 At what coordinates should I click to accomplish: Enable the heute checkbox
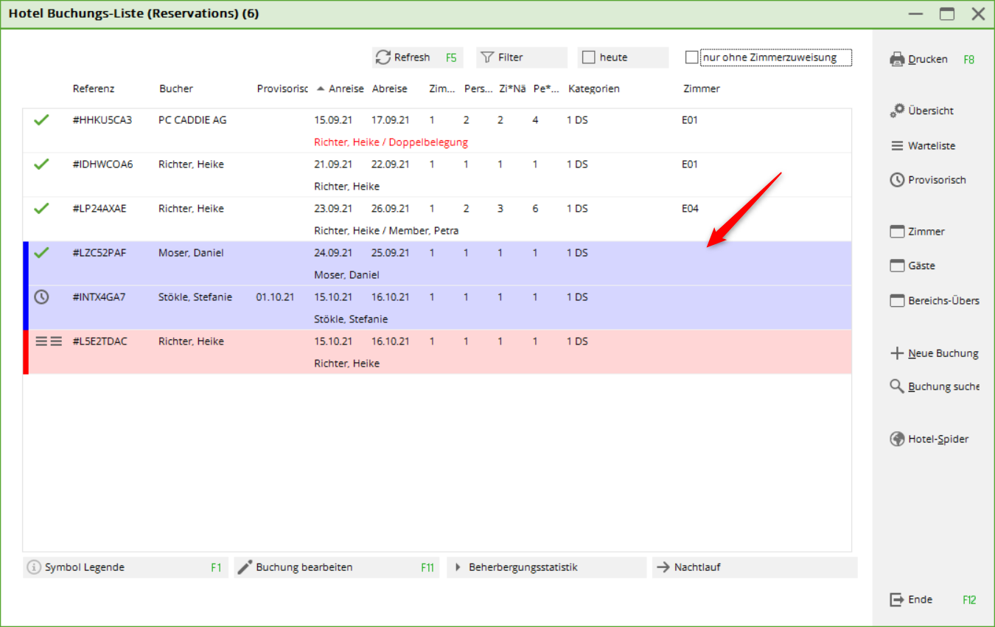point(588,58)
